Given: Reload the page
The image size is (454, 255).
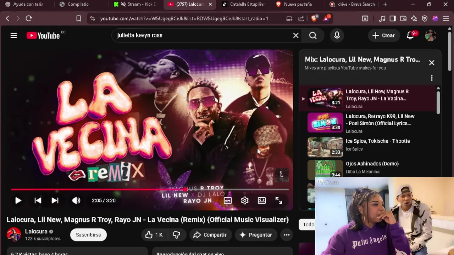Looking at the screenshot, I should coord(29,18).
